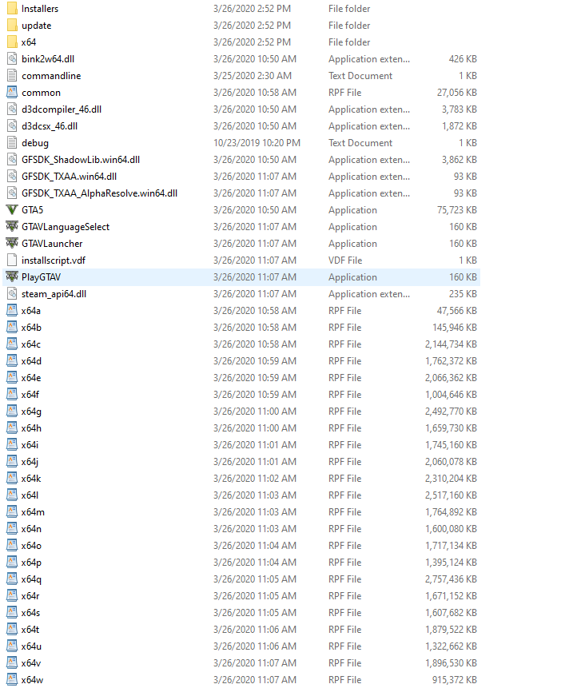Click the 915,372 KB size value
Screen dimensions: 573x696
[x=455, y=680]
